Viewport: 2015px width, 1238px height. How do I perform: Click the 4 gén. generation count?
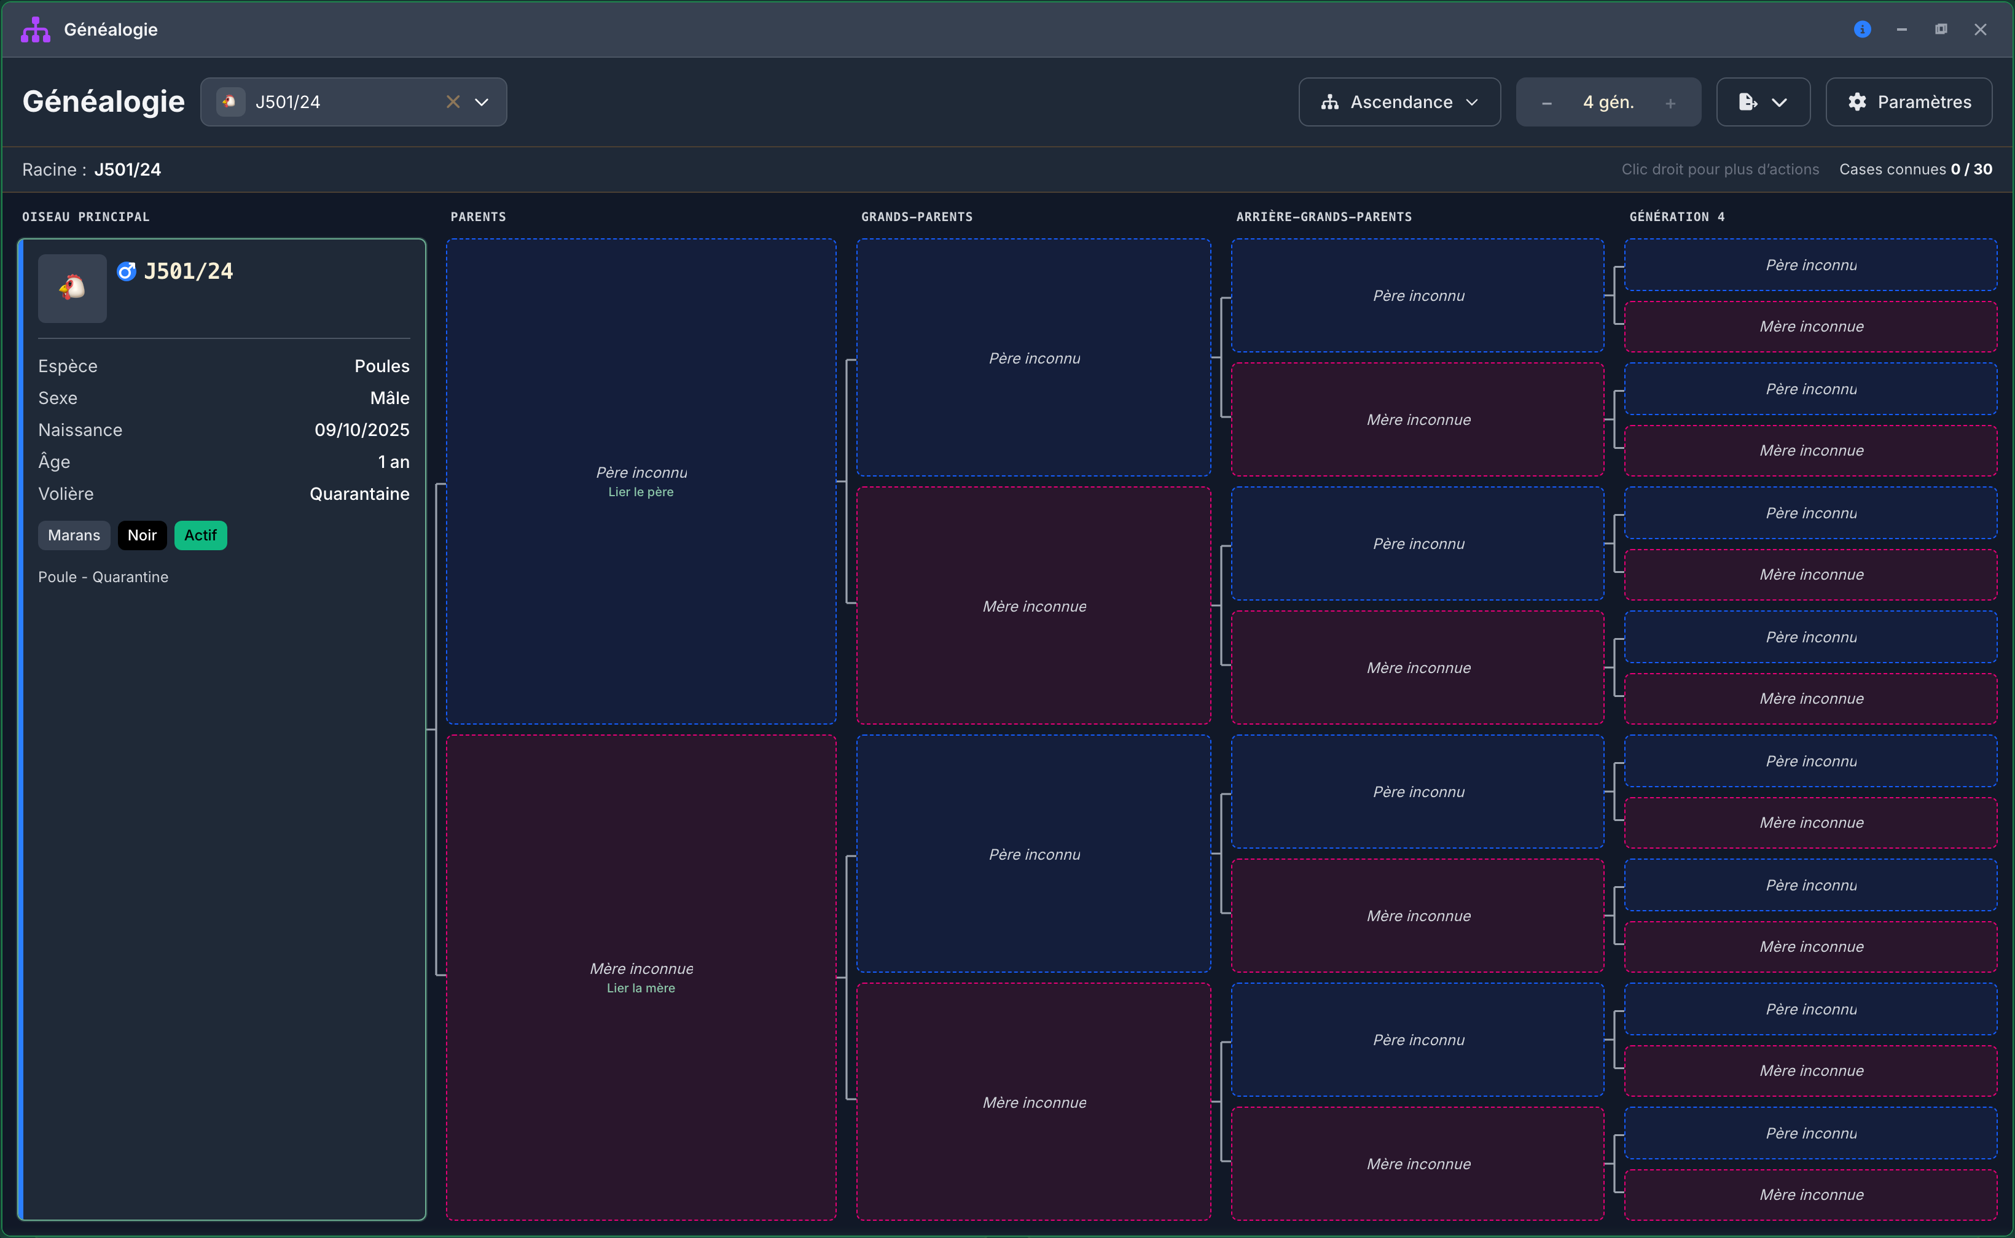(x=1608, y=103)
